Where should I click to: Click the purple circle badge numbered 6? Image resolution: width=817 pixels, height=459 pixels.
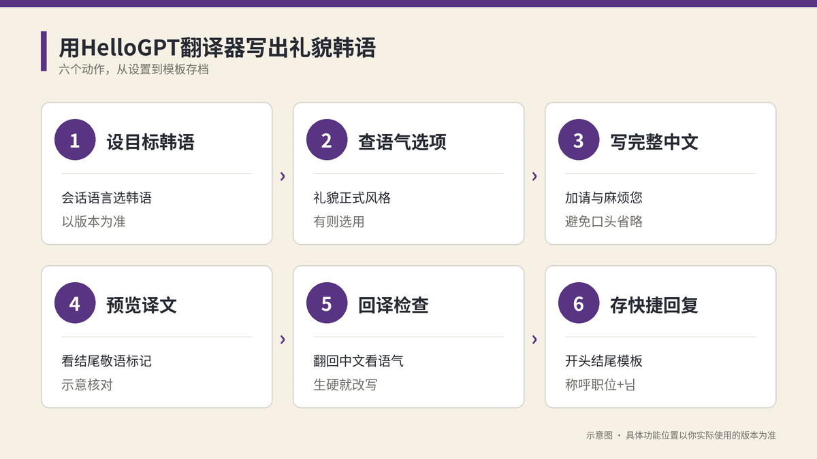[579, 304]
